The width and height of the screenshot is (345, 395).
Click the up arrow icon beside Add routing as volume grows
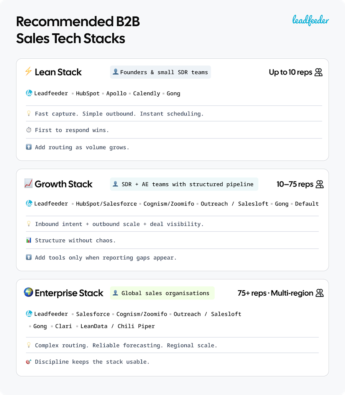click(29, 147)
